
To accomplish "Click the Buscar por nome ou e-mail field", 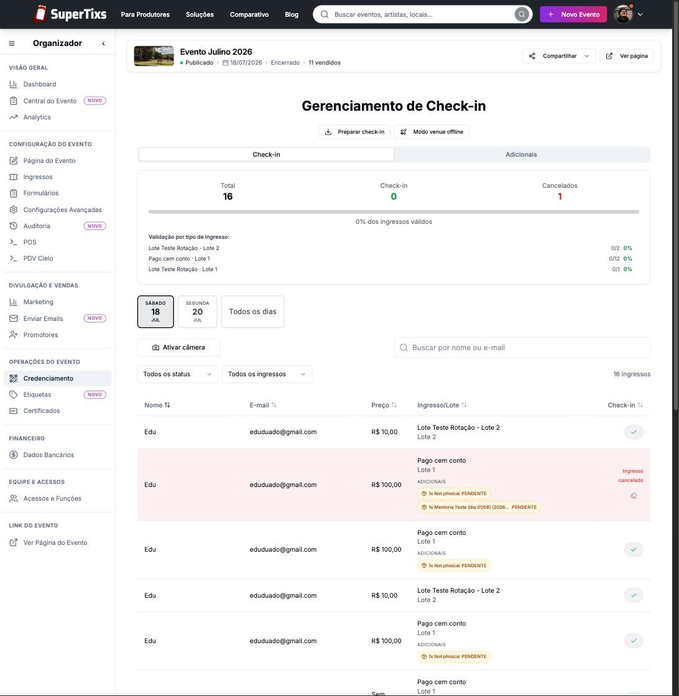I will [x=522, y=348].
